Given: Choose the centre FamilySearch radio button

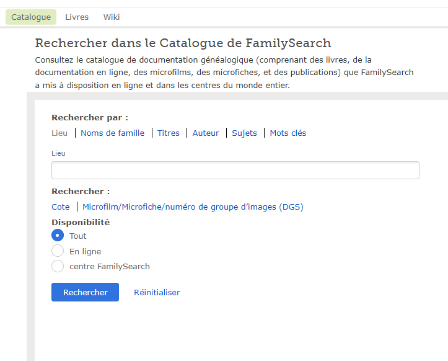Looking at the screenshot, I should tap(58, 266).
